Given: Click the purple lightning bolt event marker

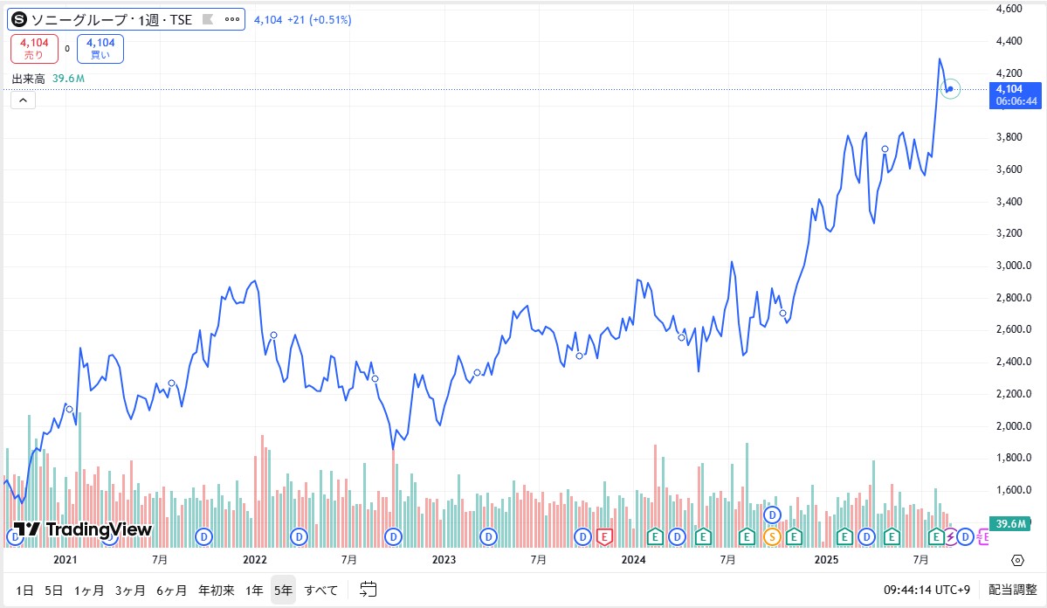Looking at the screenshot, I should pyautogui.click(x=951, y=536).
